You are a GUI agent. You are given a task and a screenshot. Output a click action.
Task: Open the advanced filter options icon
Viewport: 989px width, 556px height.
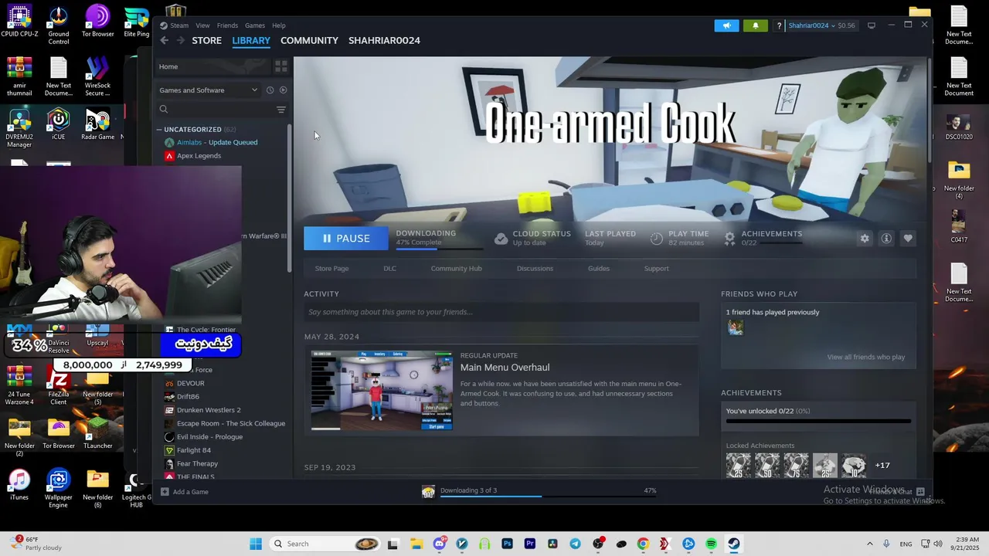click(281, 110)
